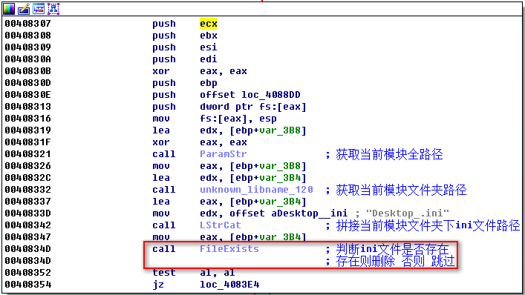Click the "al, al" test operand
Screen dimensions: 525x295
point(218,273)
